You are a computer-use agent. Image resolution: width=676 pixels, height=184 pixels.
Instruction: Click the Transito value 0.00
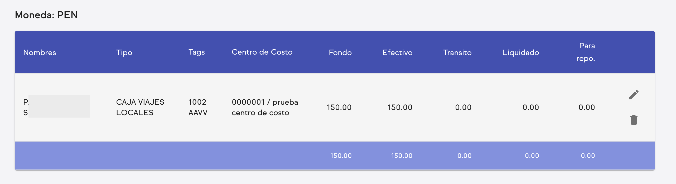pyautogui.click(x=463, y=107)
